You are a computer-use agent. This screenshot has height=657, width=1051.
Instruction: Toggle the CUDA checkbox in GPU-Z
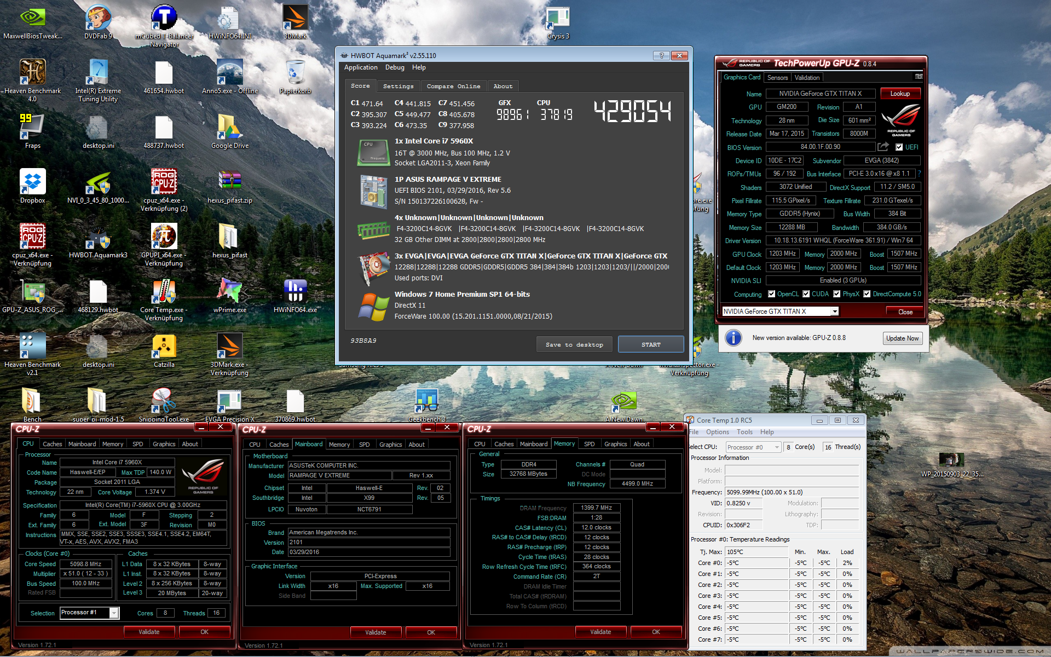(806, 294)
